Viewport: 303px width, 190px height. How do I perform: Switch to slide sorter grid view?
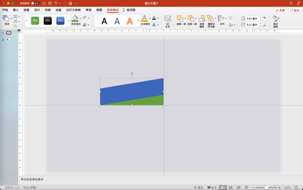[231, 187]
